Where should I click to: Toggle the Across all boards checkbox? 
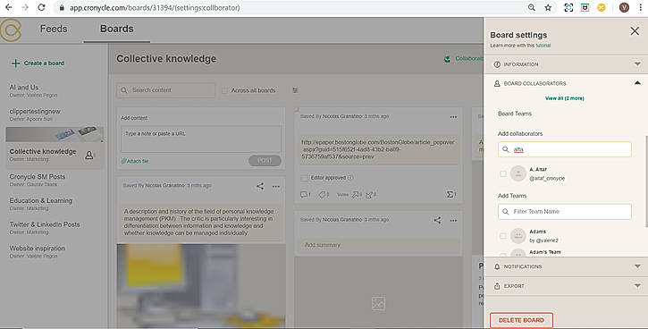(x=224, y=90)
